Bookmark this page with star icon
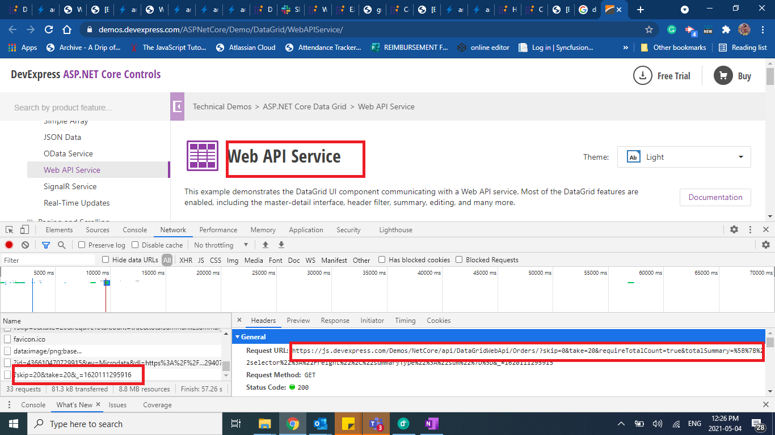 point(649,29)
